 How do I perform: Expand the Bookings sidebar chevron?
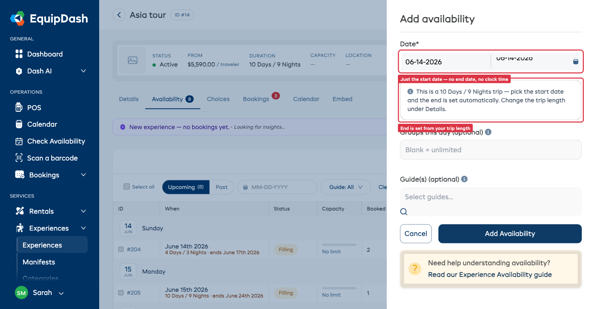83,175
